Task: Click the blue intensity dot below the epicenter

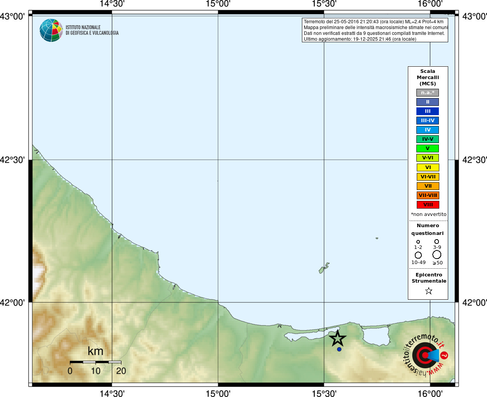Action: [339, 349]
